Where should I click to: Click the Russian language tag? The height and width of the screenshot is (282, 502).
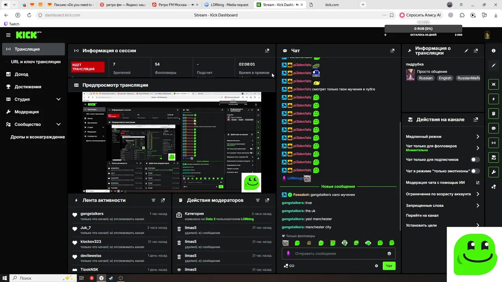coord(426,78)
